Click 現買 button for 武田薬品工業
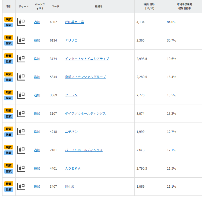 tap(9, 19)
